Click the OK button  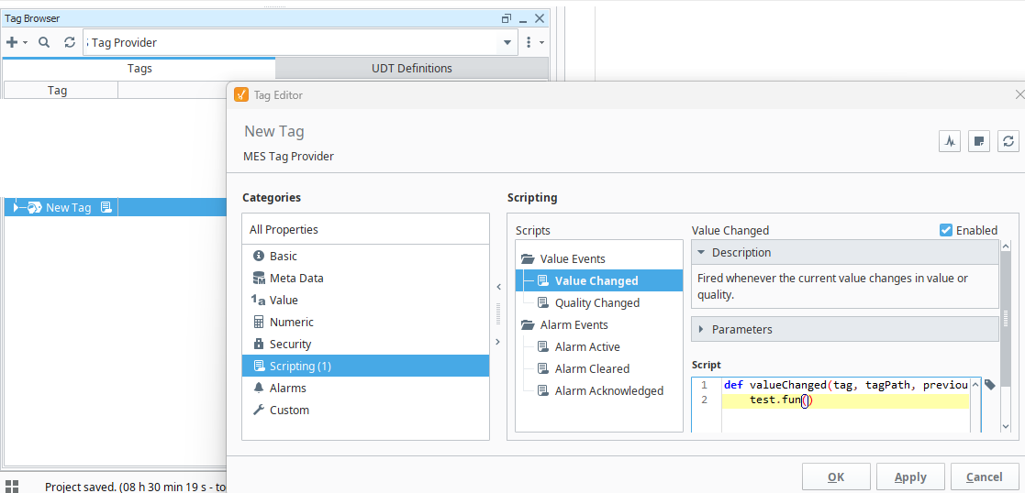(x=836, y=477)
